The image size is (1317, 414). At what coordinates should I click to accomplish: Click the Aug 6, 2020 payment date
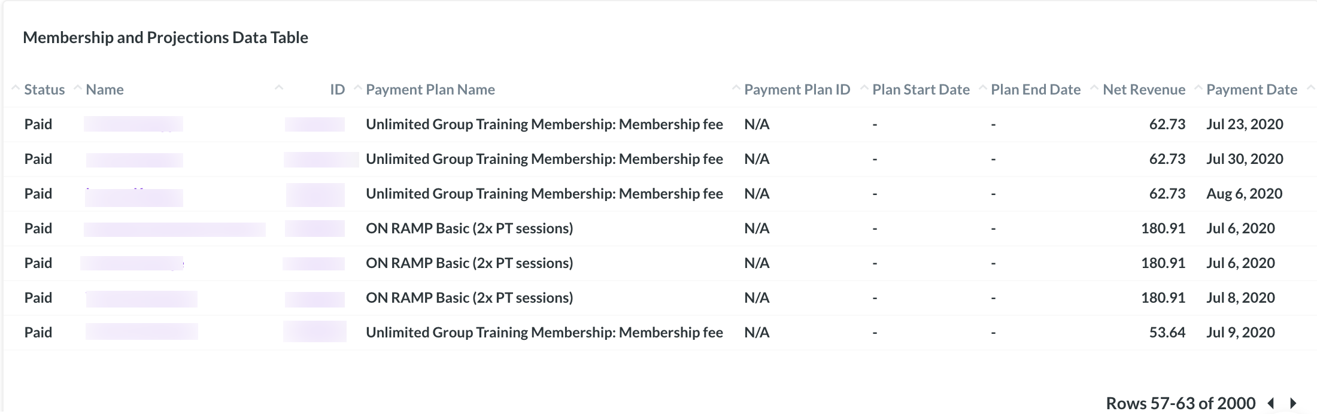coord(1244,194)
